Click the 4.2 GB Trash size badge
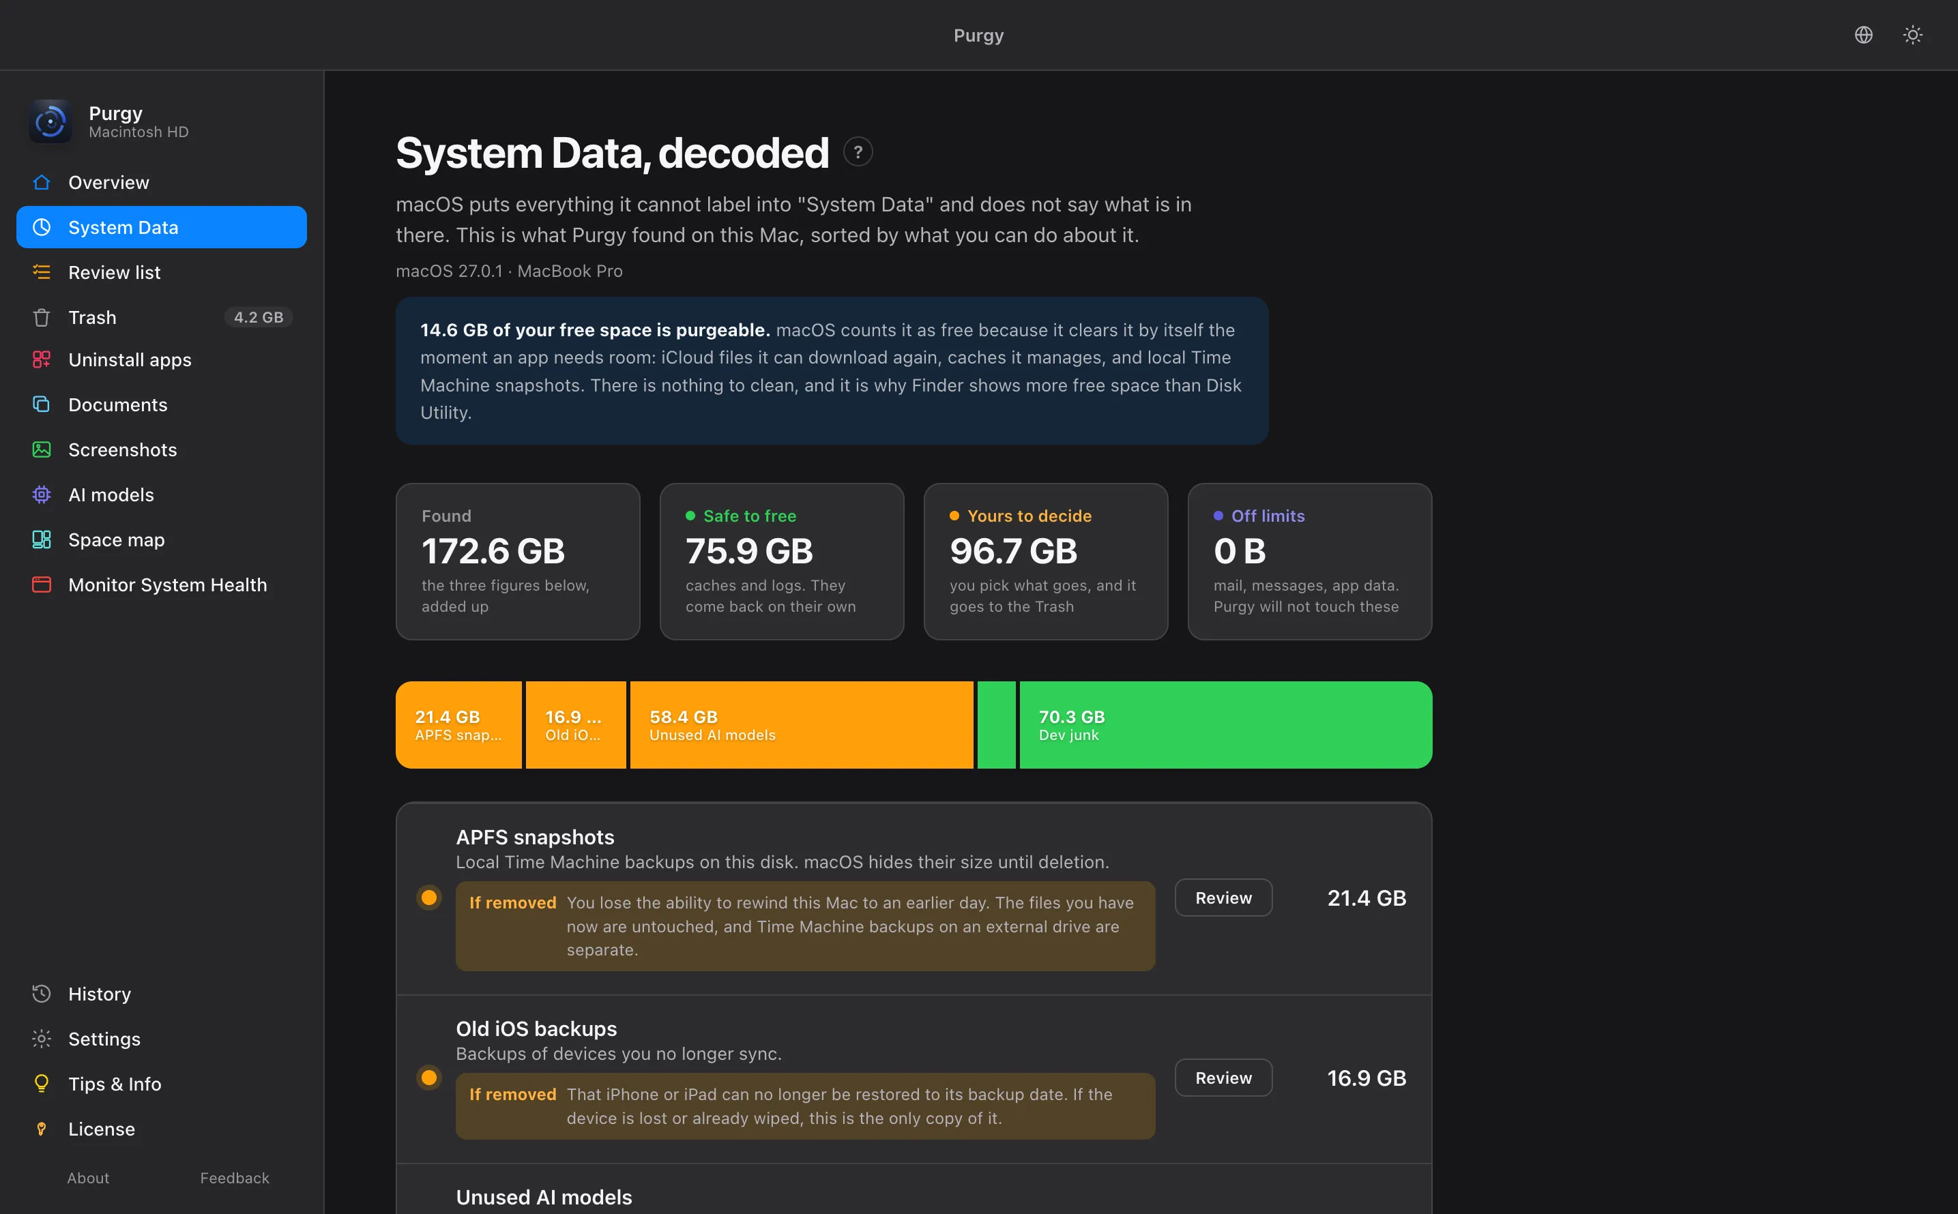The image size is (1958, 1214). (x=259, y=317)
